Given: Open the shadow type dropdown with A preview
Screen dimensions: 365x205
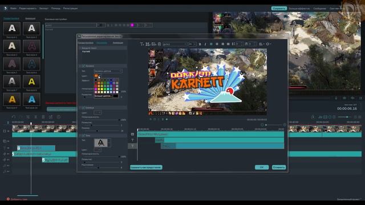Looking at the screenshot, I should (x=103, y=143).
